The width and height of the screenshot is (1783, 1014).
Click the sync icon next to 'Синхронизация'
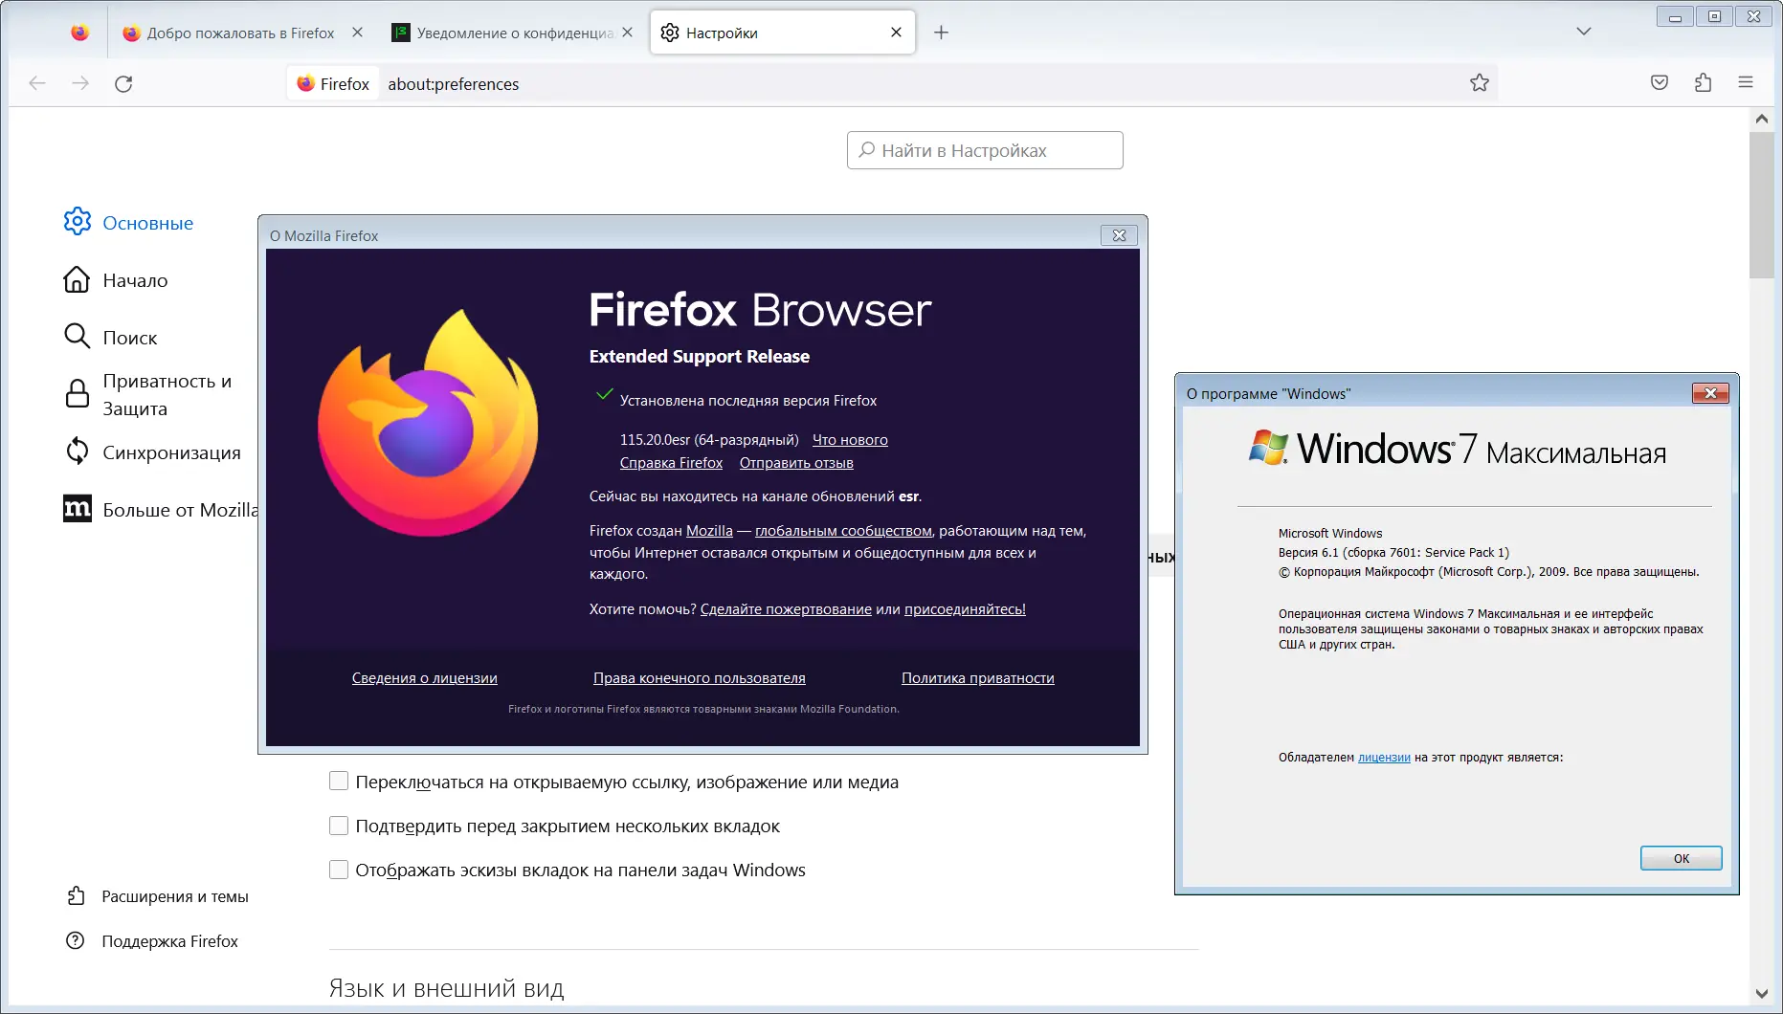78,452
